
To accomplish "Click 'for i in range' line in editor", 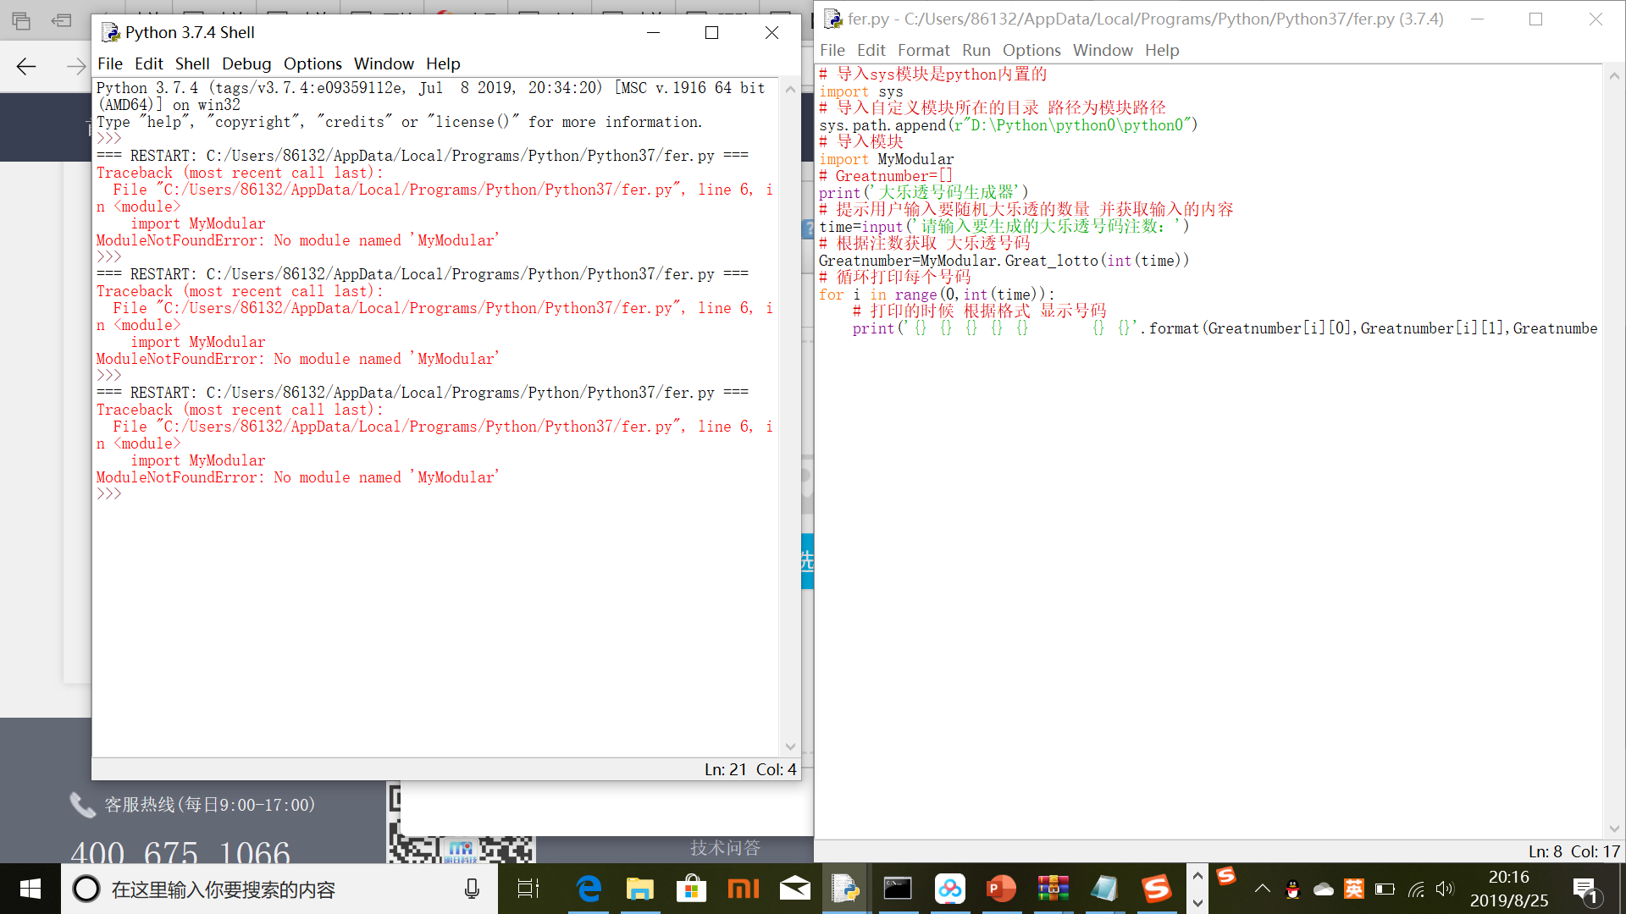I will coord(937,295).
